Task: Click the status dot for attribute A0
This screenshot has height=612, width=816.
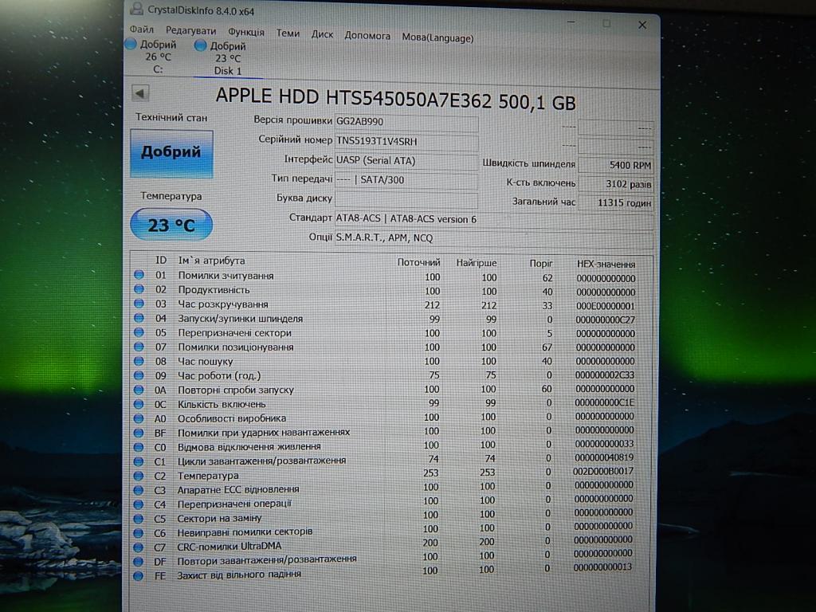Action: tap(139, 418)
